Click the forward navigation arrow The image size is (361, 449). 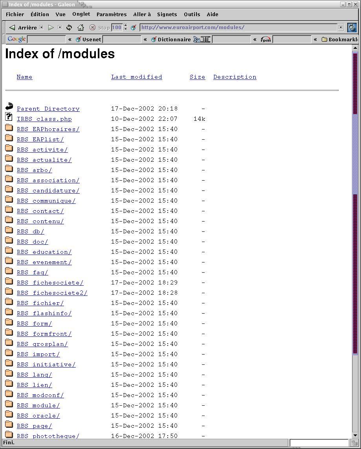(51, 28)
